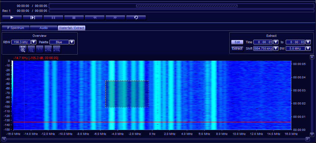The height and width of the screenshot is (143, 316).
Task: Click the step-forward playback icon
Action: click(x=33, y=17)
